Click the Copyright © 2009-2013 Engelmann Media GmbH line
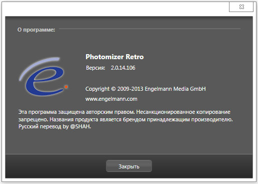This screenshot has height=184, width=258. pos(145,89)
